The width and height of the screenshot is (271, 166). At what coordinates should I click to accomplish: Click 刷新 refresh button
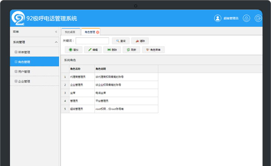pos(131,50)
